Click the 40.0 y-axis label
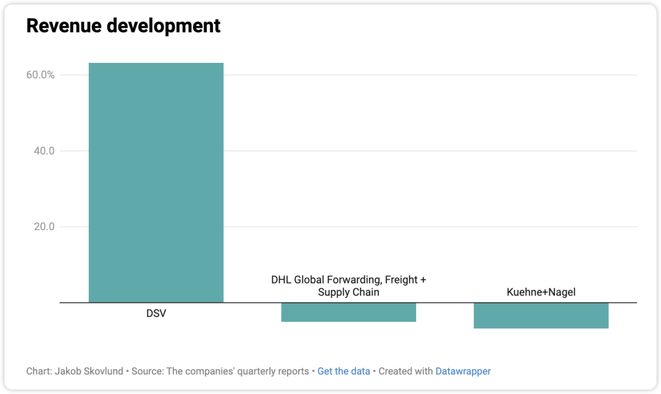The width and height of the screenshot is (661, 394). (x=43, y=151)
